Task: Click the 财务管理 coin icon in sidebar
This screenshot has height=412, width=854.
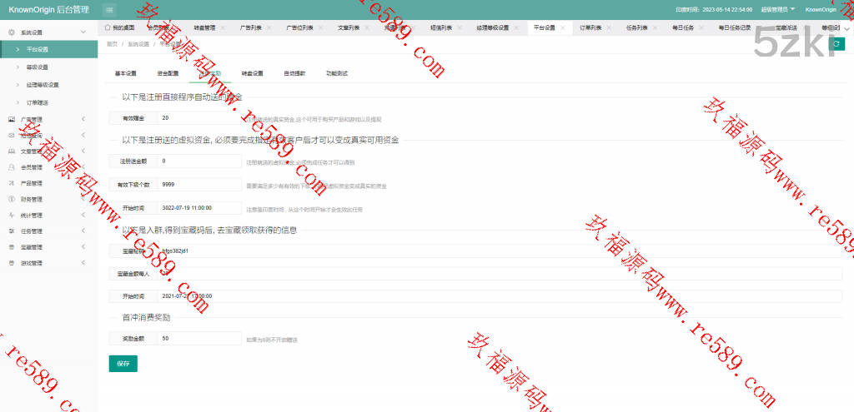Action: coord(12,199)
